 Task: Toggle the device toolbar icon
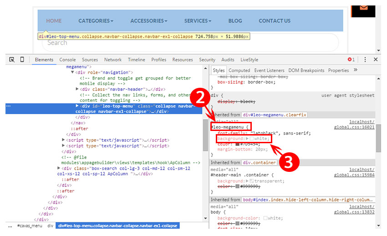tap(22, 60)
